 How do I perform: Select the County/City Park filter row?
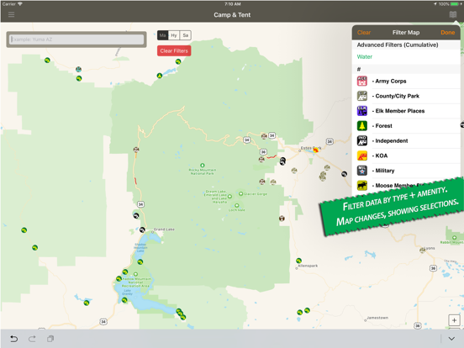coord(406,96)
